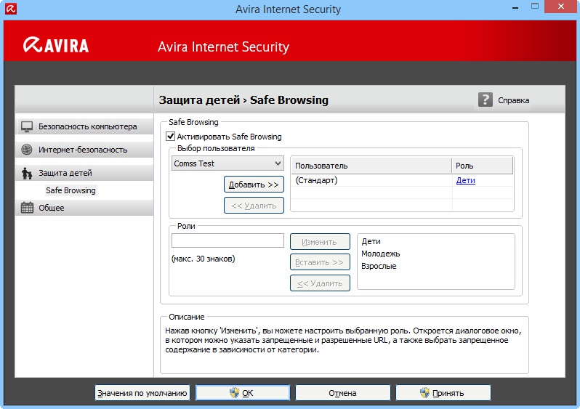Click the Avira title bar umbrella icon
The image size is (580, 409).
(x=11, y=9)
